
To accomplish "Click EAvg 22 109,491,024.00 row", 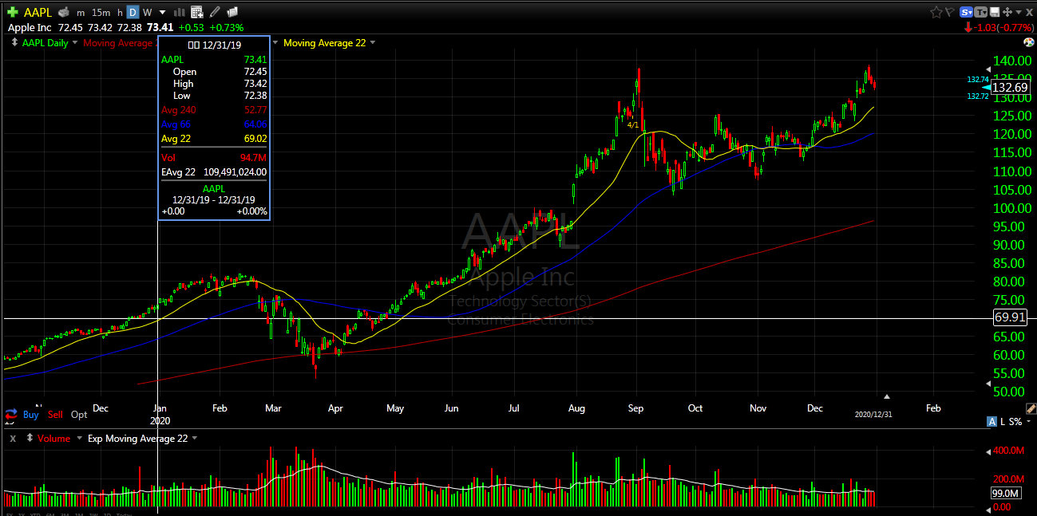I will (214, 171).
